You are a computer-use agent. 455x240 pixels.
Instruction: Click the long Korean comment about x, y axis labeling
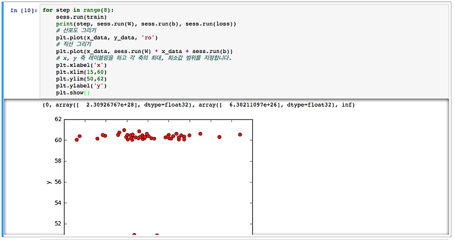pos(144,58)
